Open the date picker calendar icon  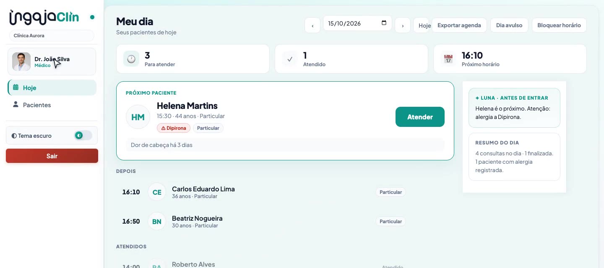384,23
